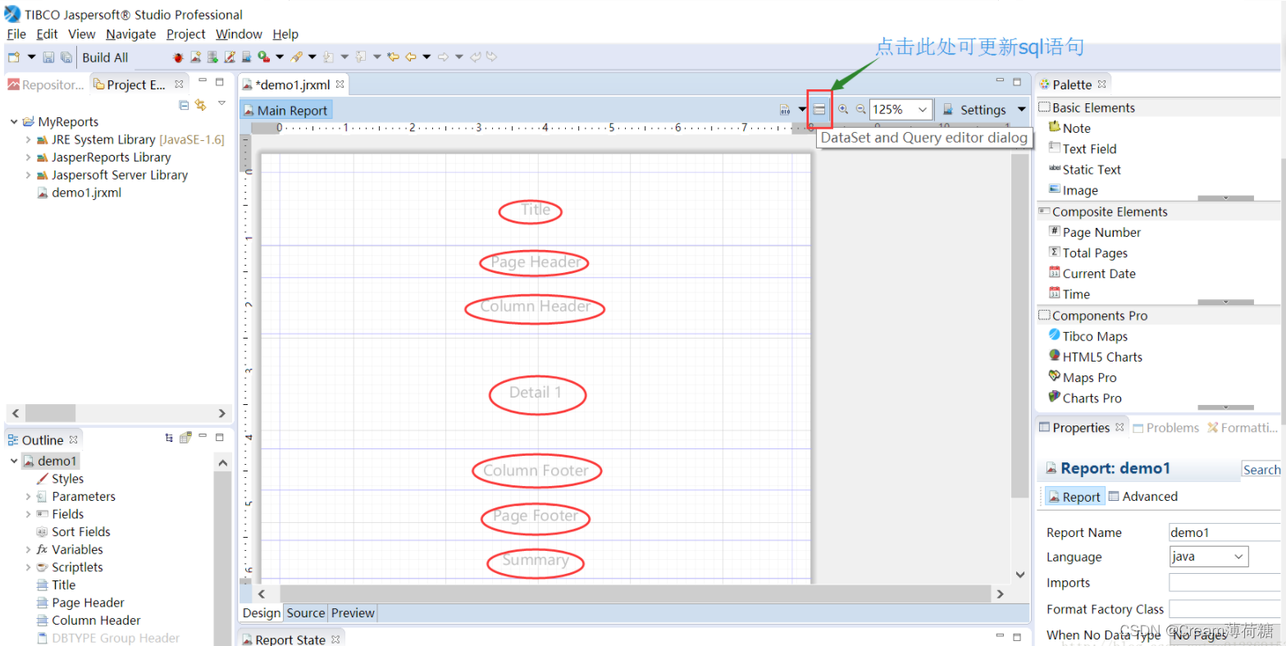
Task: Click the Main Report button
Action: 286,111
